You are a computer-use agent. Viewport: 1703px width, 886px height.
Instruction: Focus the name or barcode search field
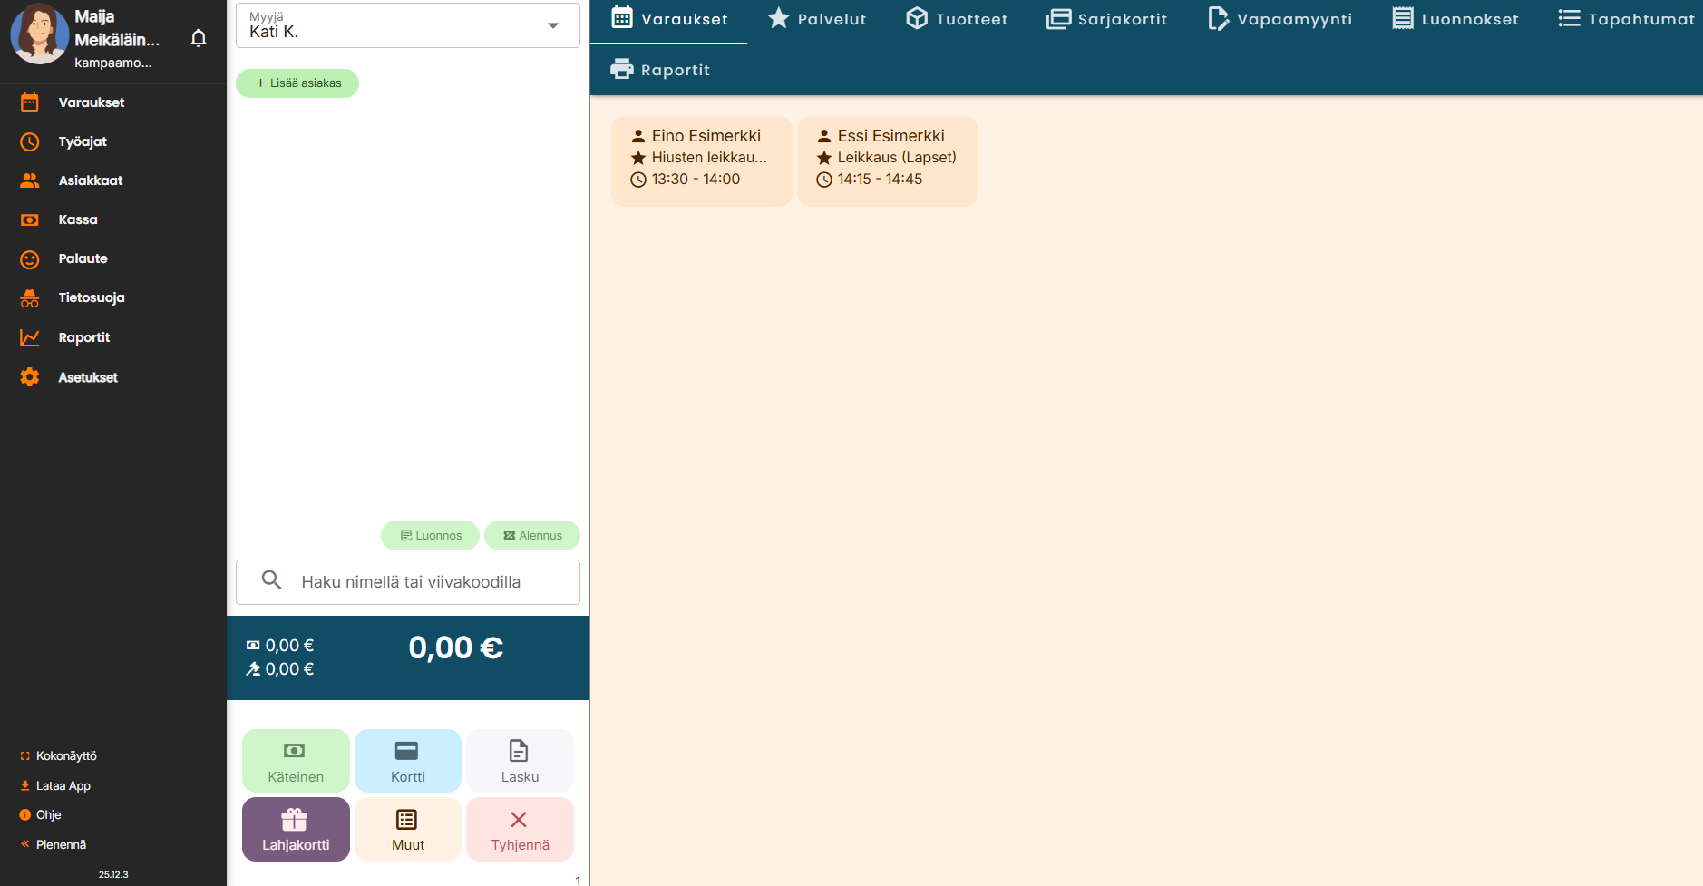[426, 582]
